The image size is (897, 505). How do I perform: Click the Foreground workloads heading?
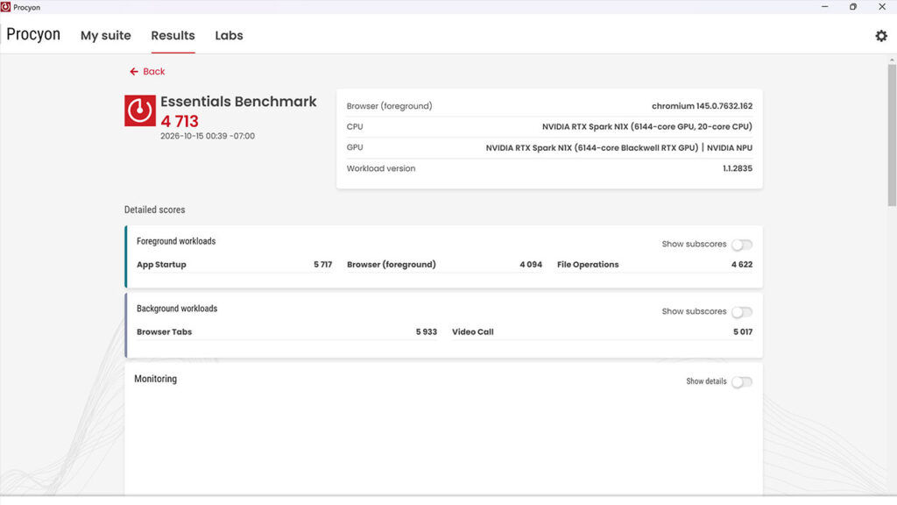tap(176, 241)
